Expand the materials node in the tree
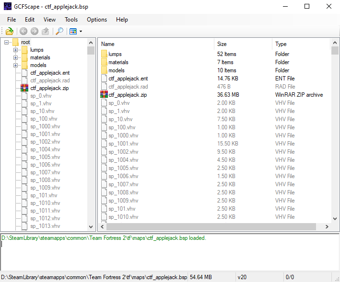Image resolution: width=340 pixels, height=282 pixels. 15,57
